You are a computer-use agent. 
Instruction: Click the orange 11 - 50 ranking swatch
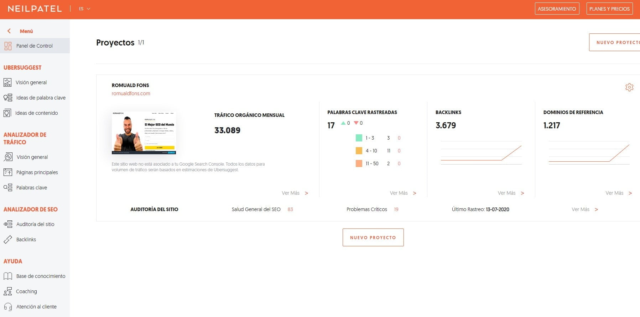[359, 163]
